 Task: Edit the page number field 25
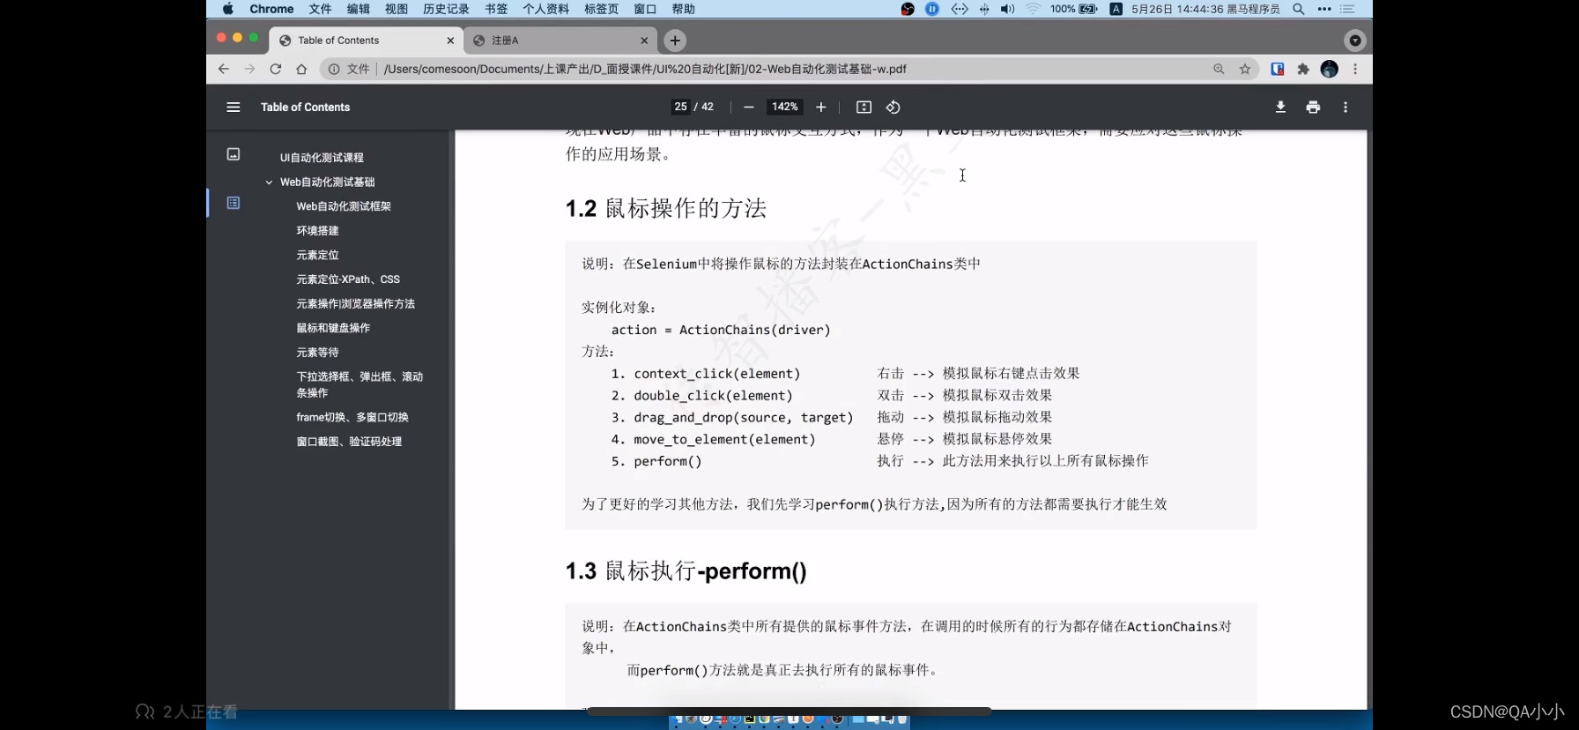click(680, 107)
